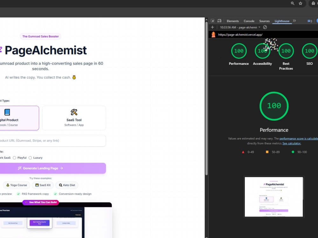Open the Sources panel tab
The image size is (318, 238).
pyautogui.click(x=264, y=21)
